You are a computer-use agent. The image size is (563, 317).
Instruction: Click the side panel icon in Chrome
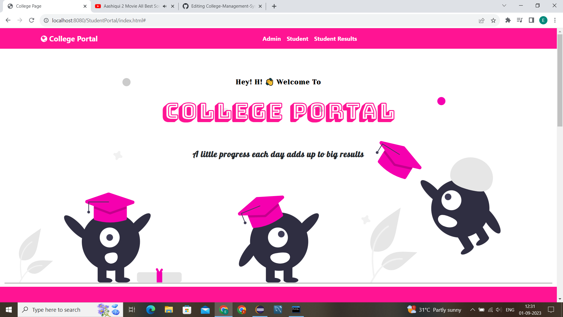coord(531,20)
